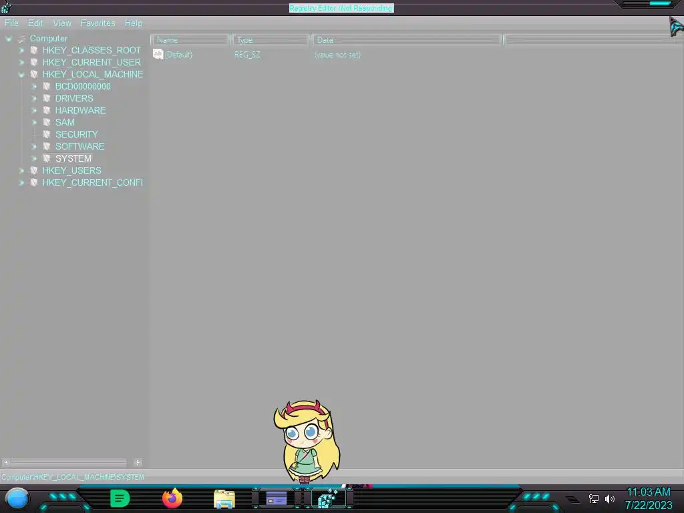Sort by the Name column header
Screen dimensions: 684x513
[x=190, y=40]
